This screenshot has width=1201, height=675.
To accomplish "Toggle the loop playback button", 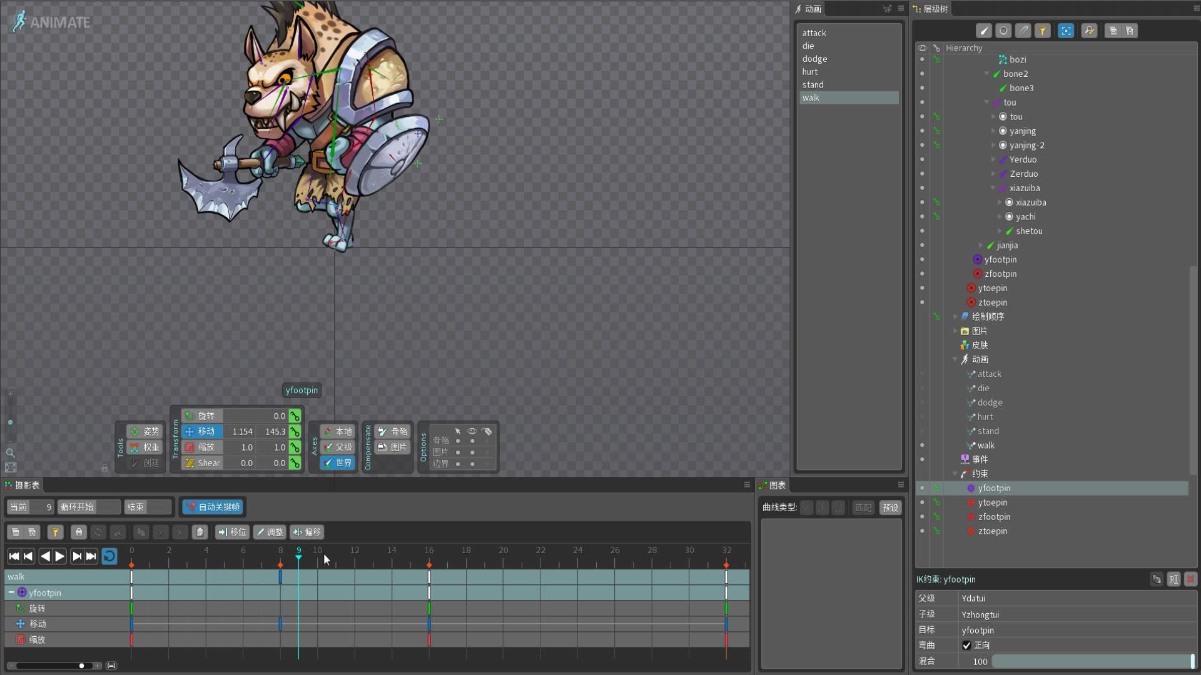I will (109, 556).
